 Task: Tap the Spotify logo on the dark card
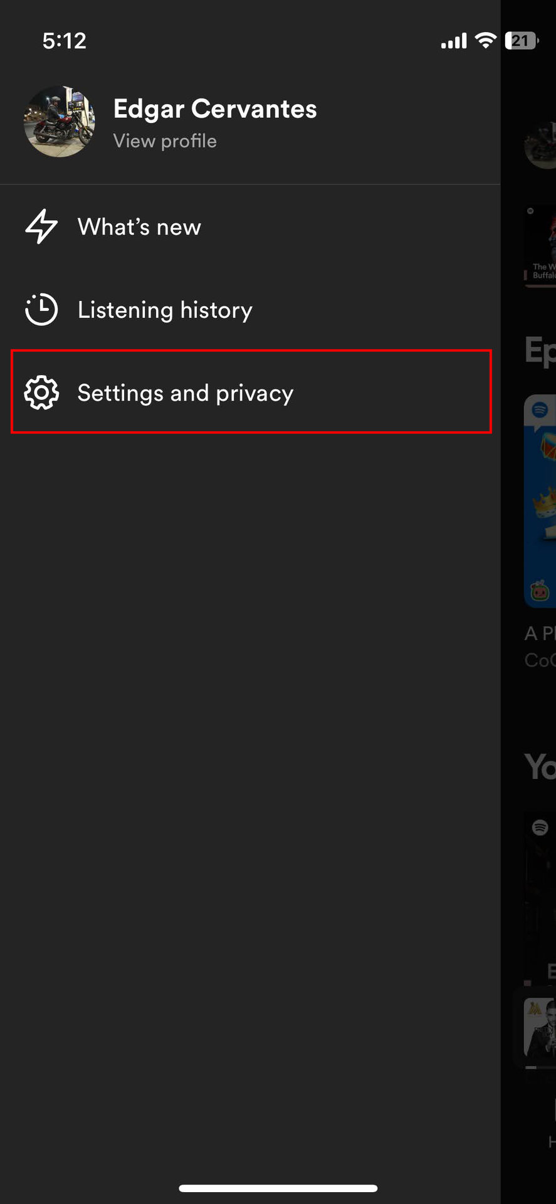(x=540, y=827)
